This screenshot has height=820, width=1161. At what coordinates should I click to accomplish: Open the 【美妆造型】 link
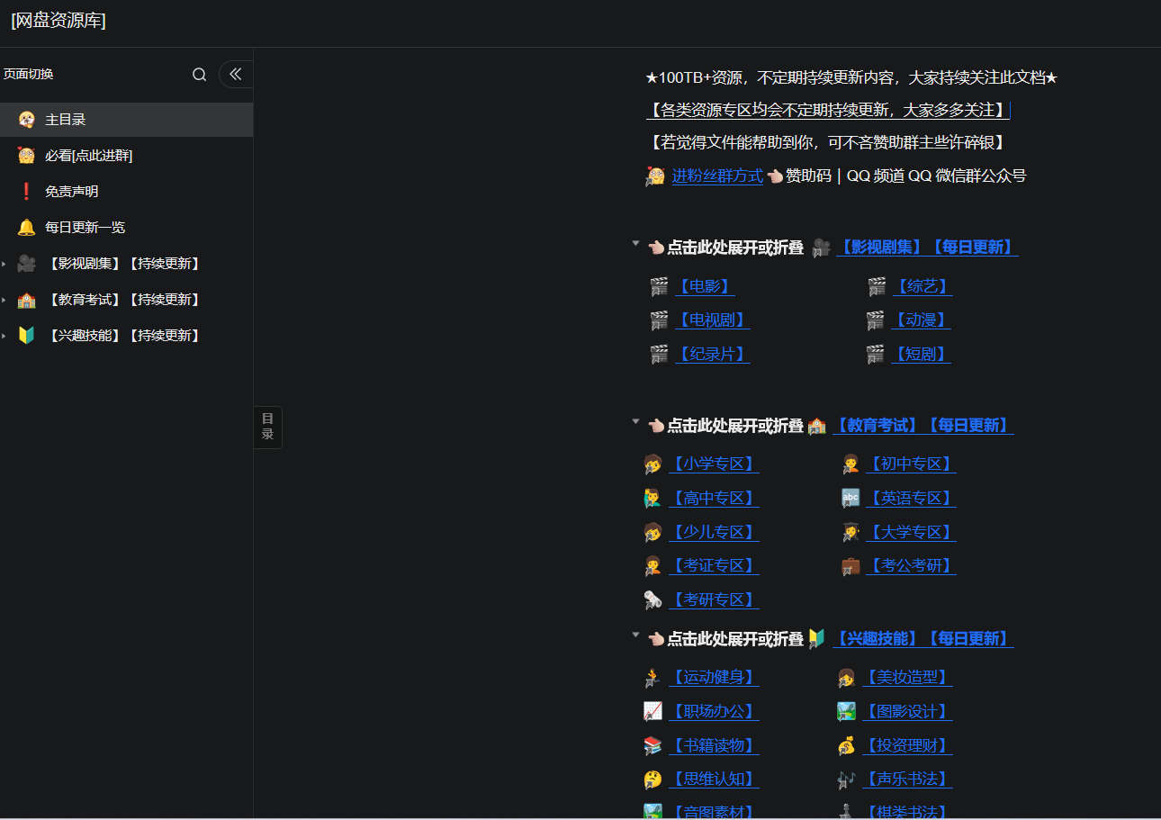(x=907, y=678)
